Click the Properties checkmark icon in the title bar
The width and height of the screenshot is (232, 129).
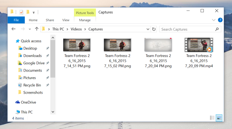21,12
